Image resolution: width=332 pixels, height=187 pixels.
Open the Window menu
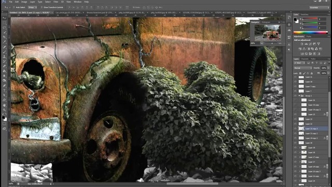click(77, 2)
